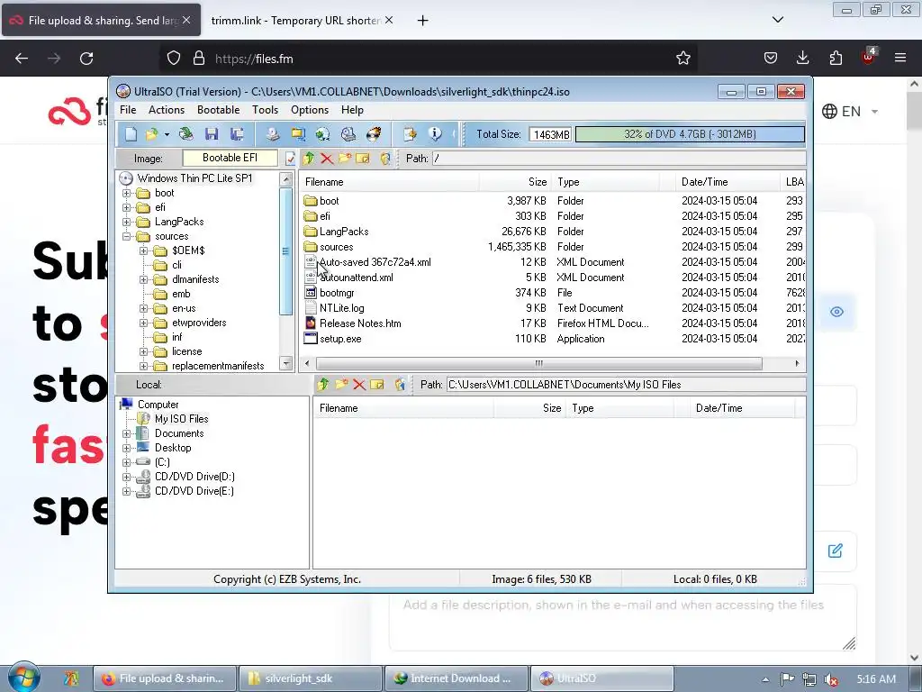
Task: Click the image tree vertical scrollbar thumb
Action: tap(285, 251)
